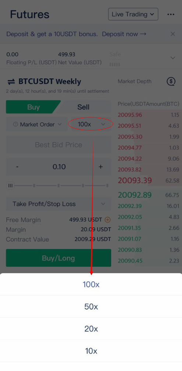Select 20x leverage option
This screenshot has height=371, width=182.
91,329
